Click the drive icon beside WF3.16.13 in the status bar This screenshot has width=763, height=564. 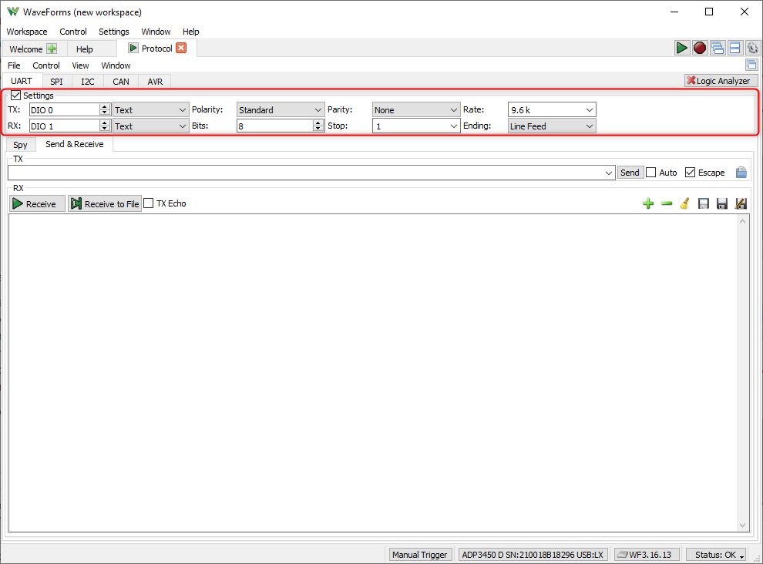623,555
